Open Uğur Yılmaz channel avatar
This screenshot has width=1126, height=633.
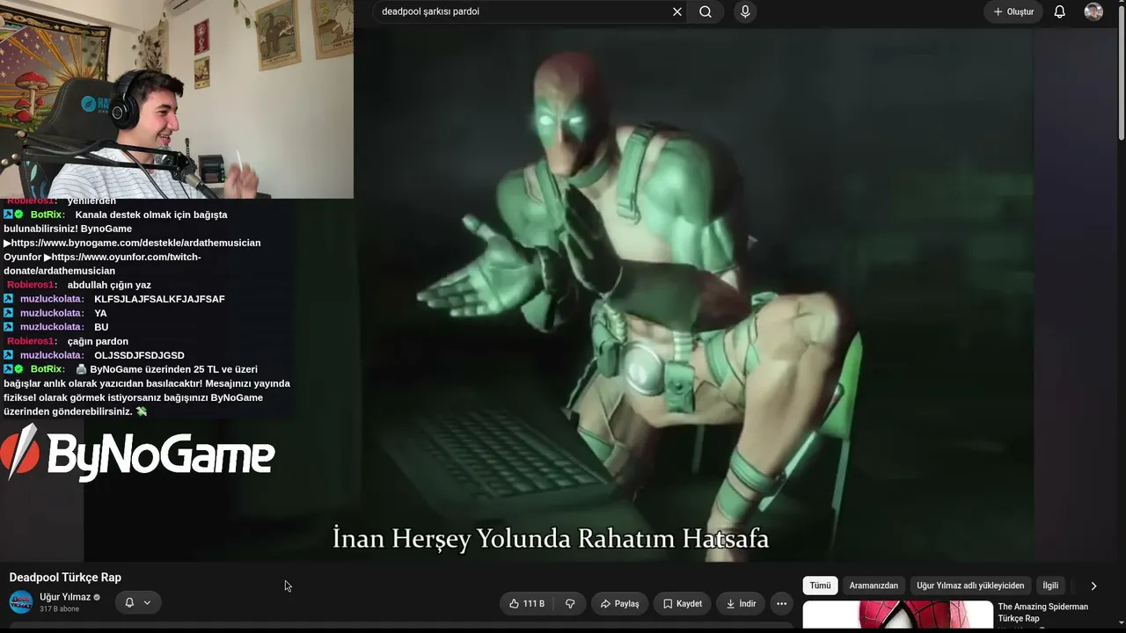click(21, 602)
